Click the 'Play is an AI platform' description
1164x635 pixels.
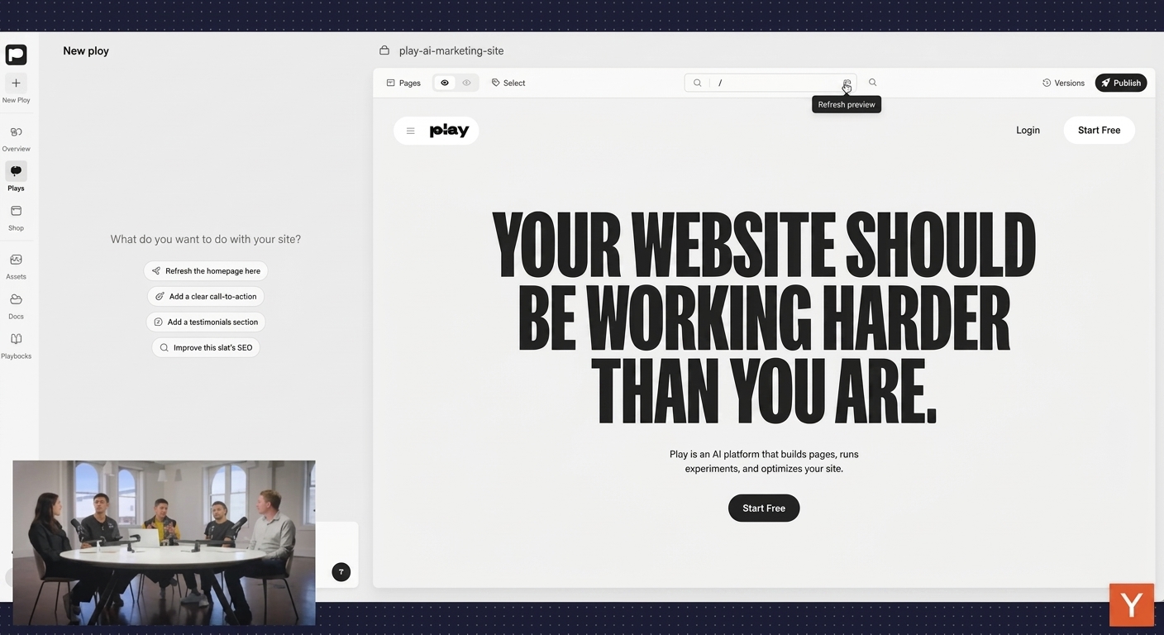(764, 461)
